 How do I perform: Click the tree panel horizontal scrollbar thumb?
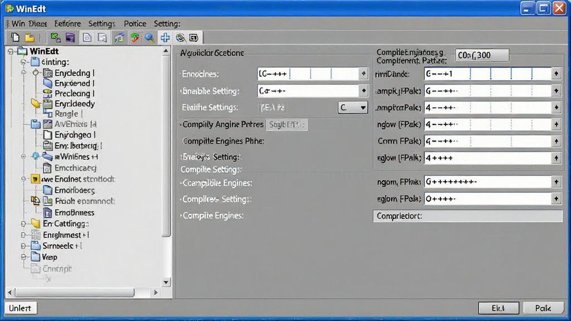coord(75,292)
